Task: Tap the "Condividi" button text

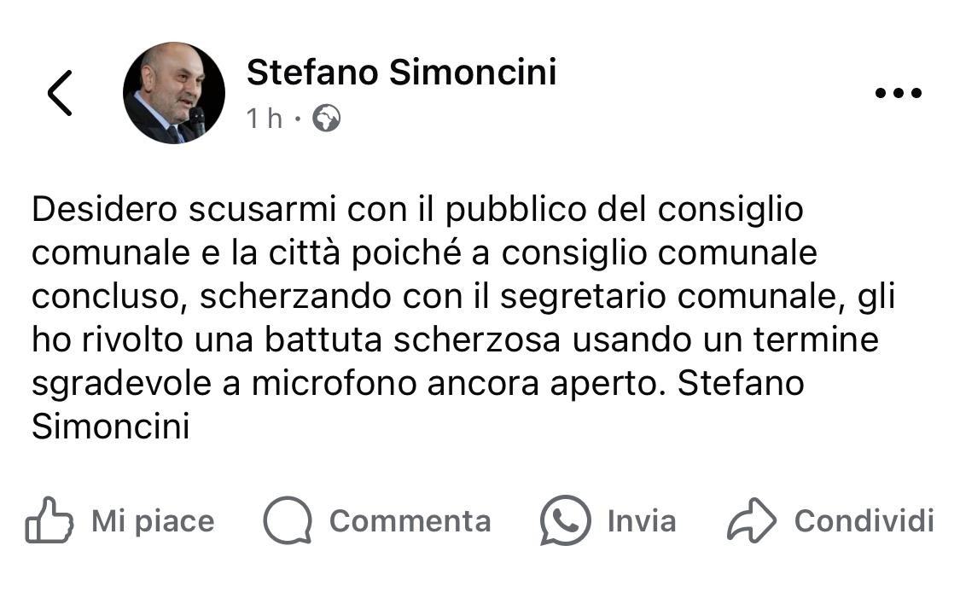Action: pos(864,520)
